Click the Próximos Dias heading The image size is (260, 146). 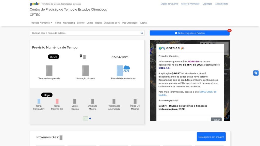[x=47, y=137]
